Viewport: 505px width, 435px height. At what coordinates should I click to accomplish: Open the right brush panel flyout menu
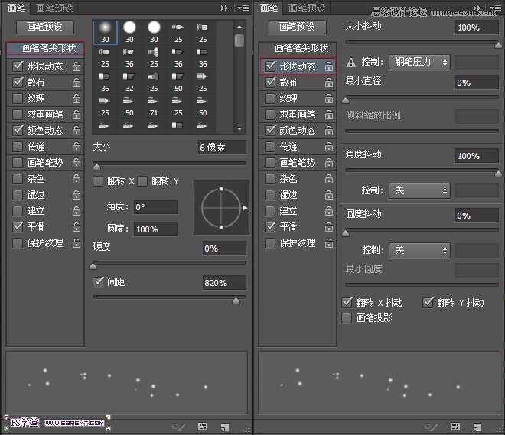coord(495,7)
